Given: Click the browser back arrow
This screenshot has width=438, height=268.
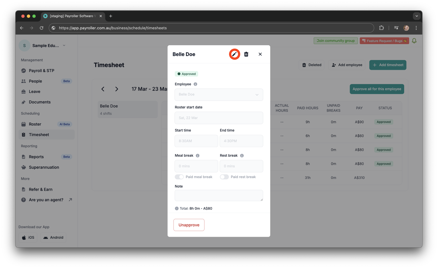Looking at the screenshot, I should tap(22, 28).
